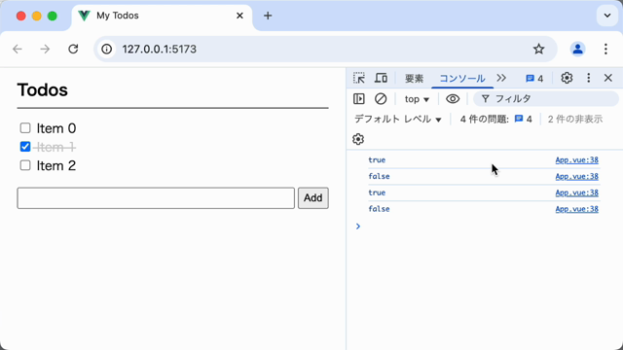Check the Item 2 checkbox
The height and width of the screenshot is (350, 623).
click(25, 165)
